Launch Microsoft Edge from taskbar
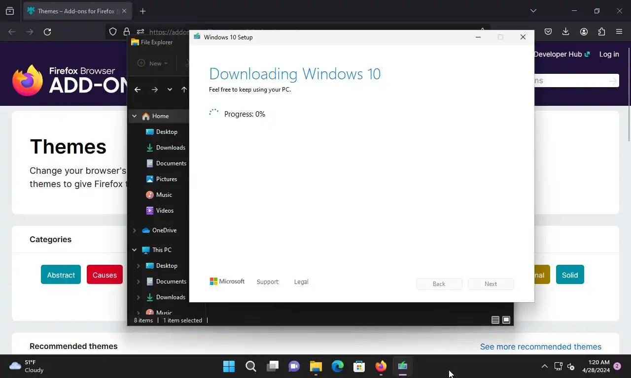This screenshot has height=378, width=631. [337, 366]
